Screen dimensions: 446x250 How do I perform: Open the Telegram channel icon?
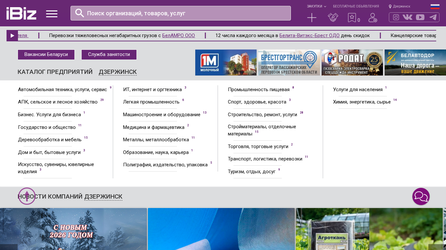click(433, 17)
